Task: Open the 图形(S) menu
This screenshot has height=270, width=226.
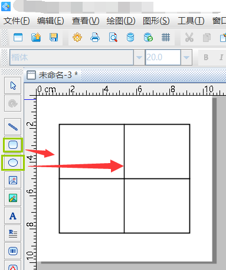Action: tap(156, 21)
